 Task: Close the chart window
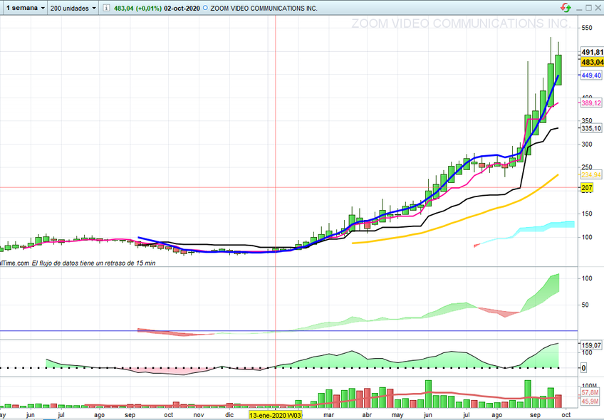(x=598, y=8)
